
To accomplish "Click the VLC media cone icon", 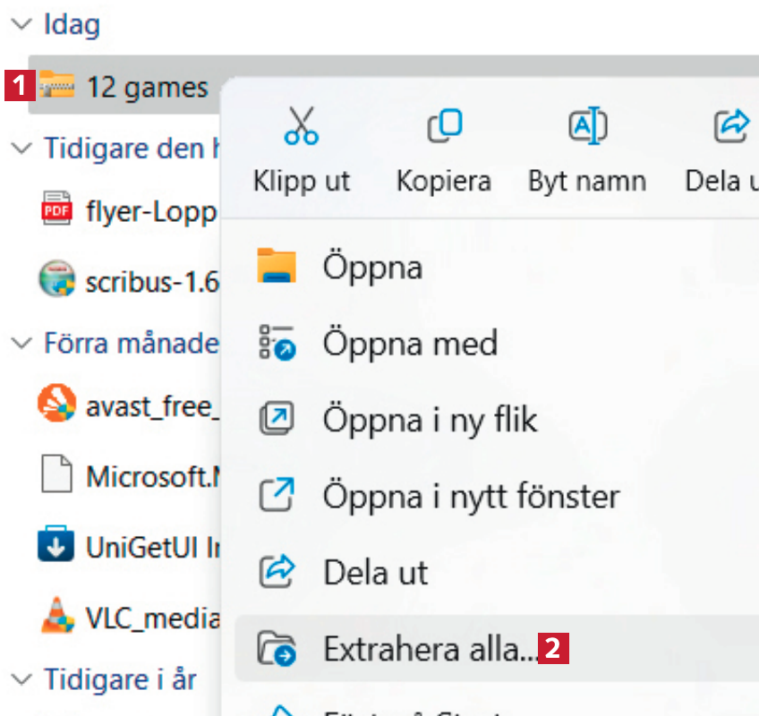I will click(x=58, y=617).
